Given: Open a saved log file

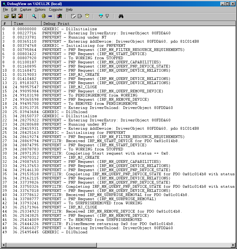Looking at the screenshot, I should click(7, 16).
